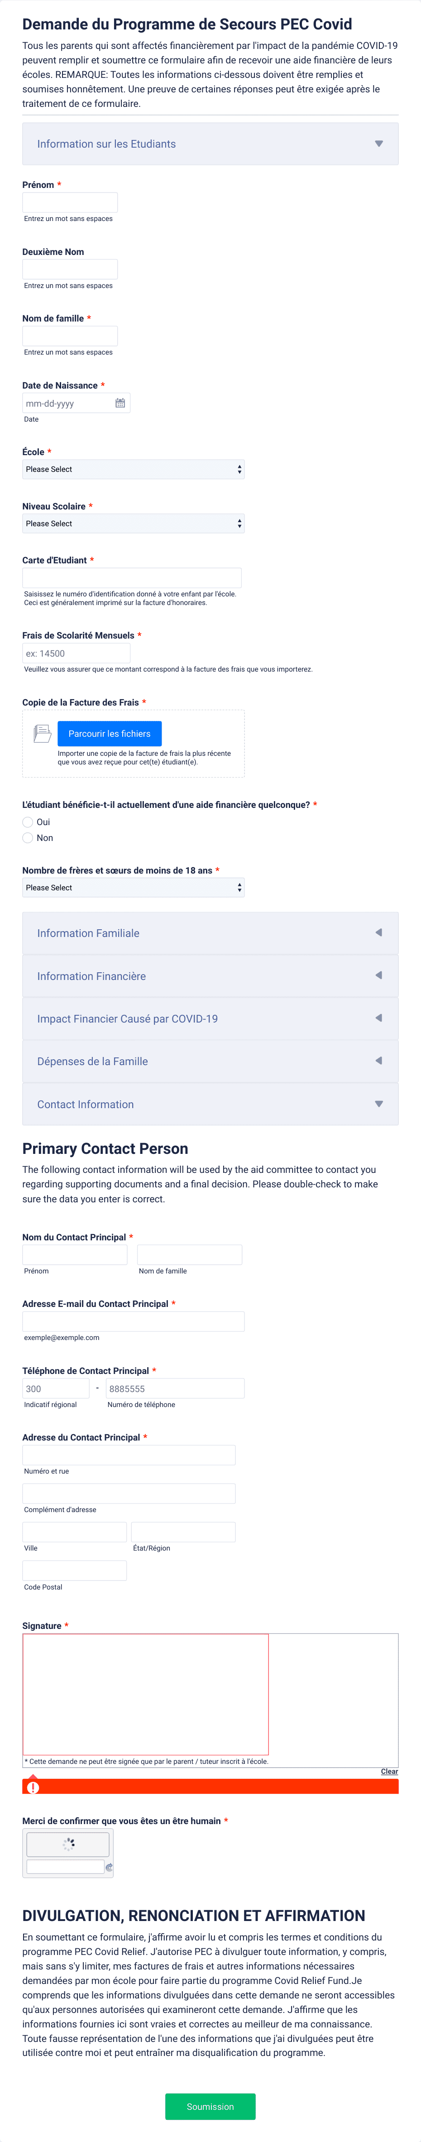This screenshot has width=421, height=2142.
Task: Open the calendar date picker icon
Action: click(120, 403)
